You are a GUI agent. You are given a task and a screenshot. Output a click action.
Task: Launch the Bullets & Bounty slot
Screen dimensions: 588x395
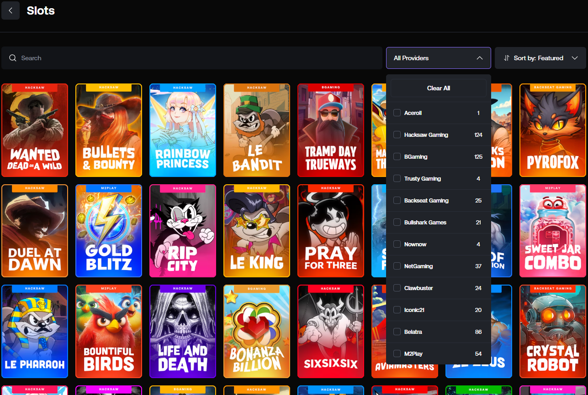109,130
